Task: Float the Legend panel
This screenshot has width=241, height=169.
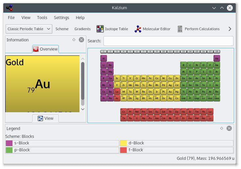Action: [222, 128]
